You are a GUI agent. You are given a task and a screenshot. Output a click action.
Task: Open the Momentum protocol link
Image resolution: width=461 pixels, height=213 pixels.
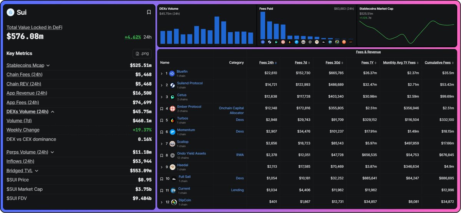click(186, 130)
